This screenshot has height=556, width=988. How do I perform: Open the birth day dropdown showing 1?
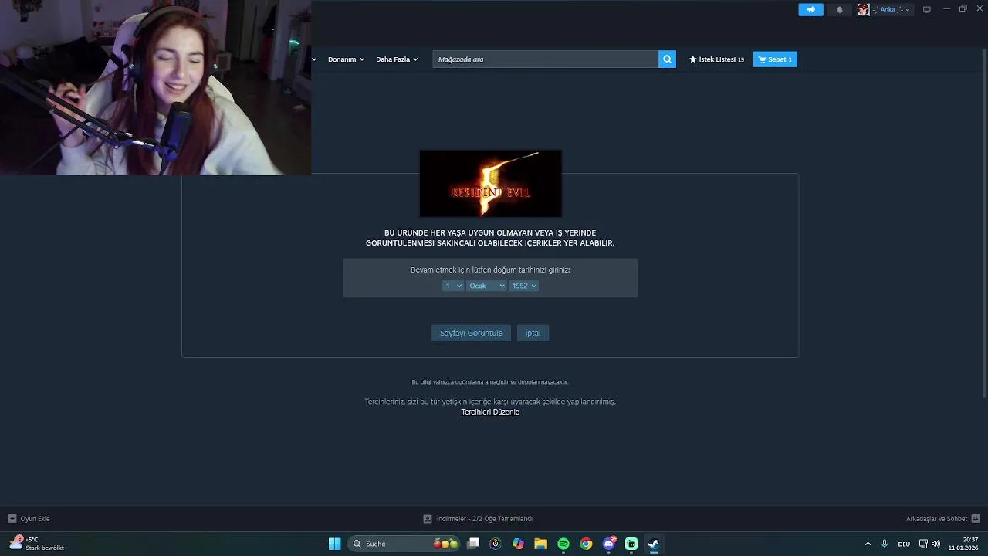[452, 286]
